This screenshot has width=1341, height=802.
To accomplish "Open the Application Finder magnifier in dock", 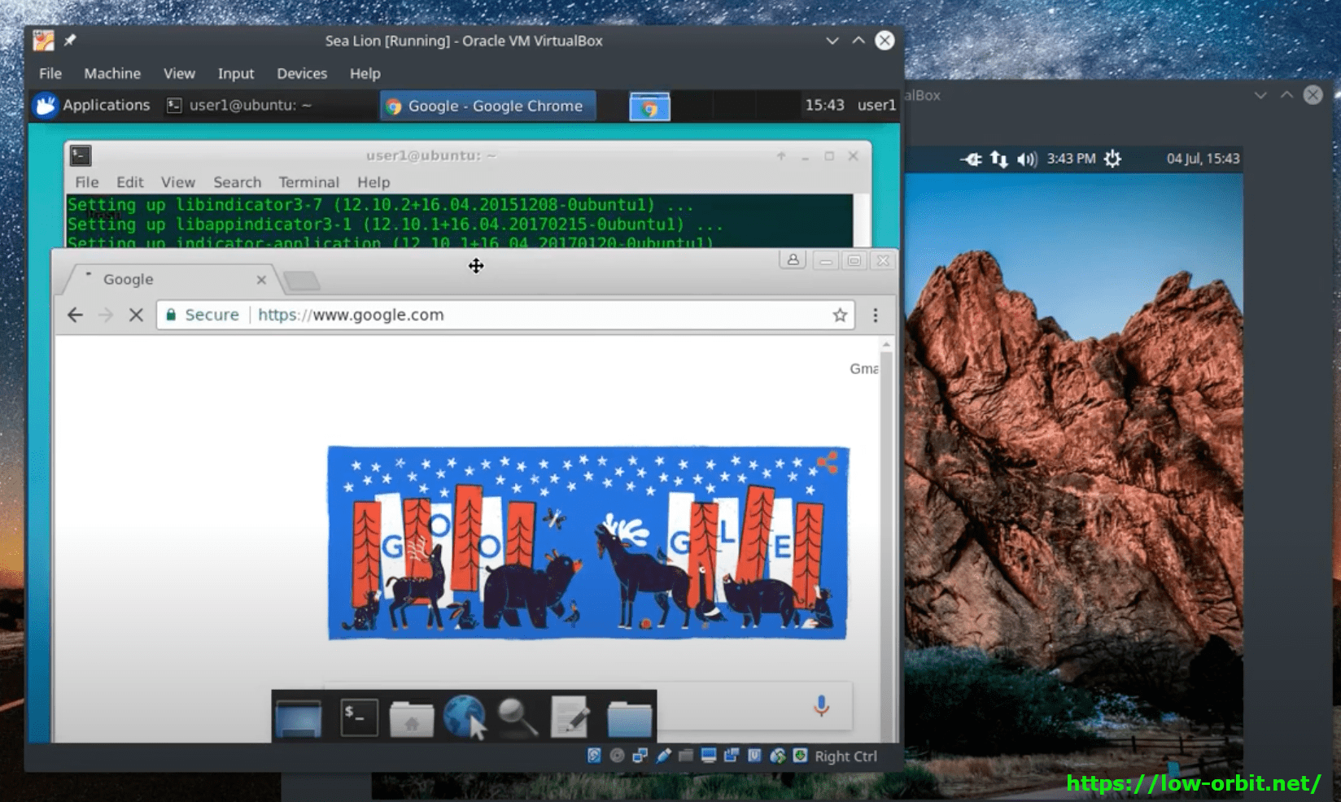I will coord(518,717).
